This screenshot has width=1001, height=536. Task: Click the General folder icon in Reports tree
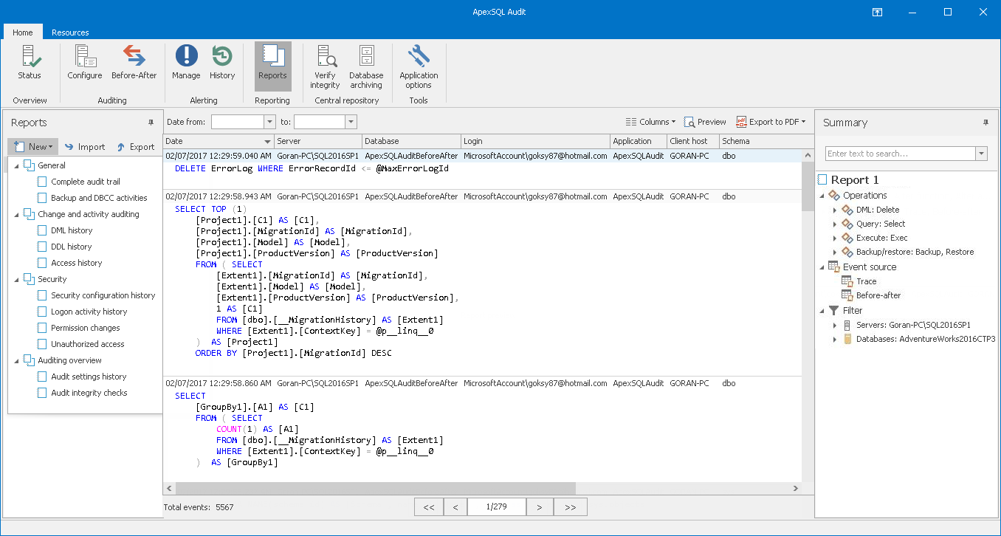pyautogui.click(x=29, y=165)
